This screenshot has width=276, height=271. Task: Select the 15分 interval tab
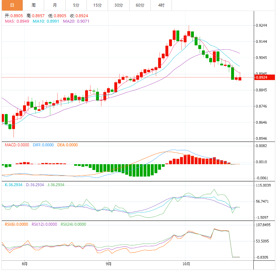(97, 5)
